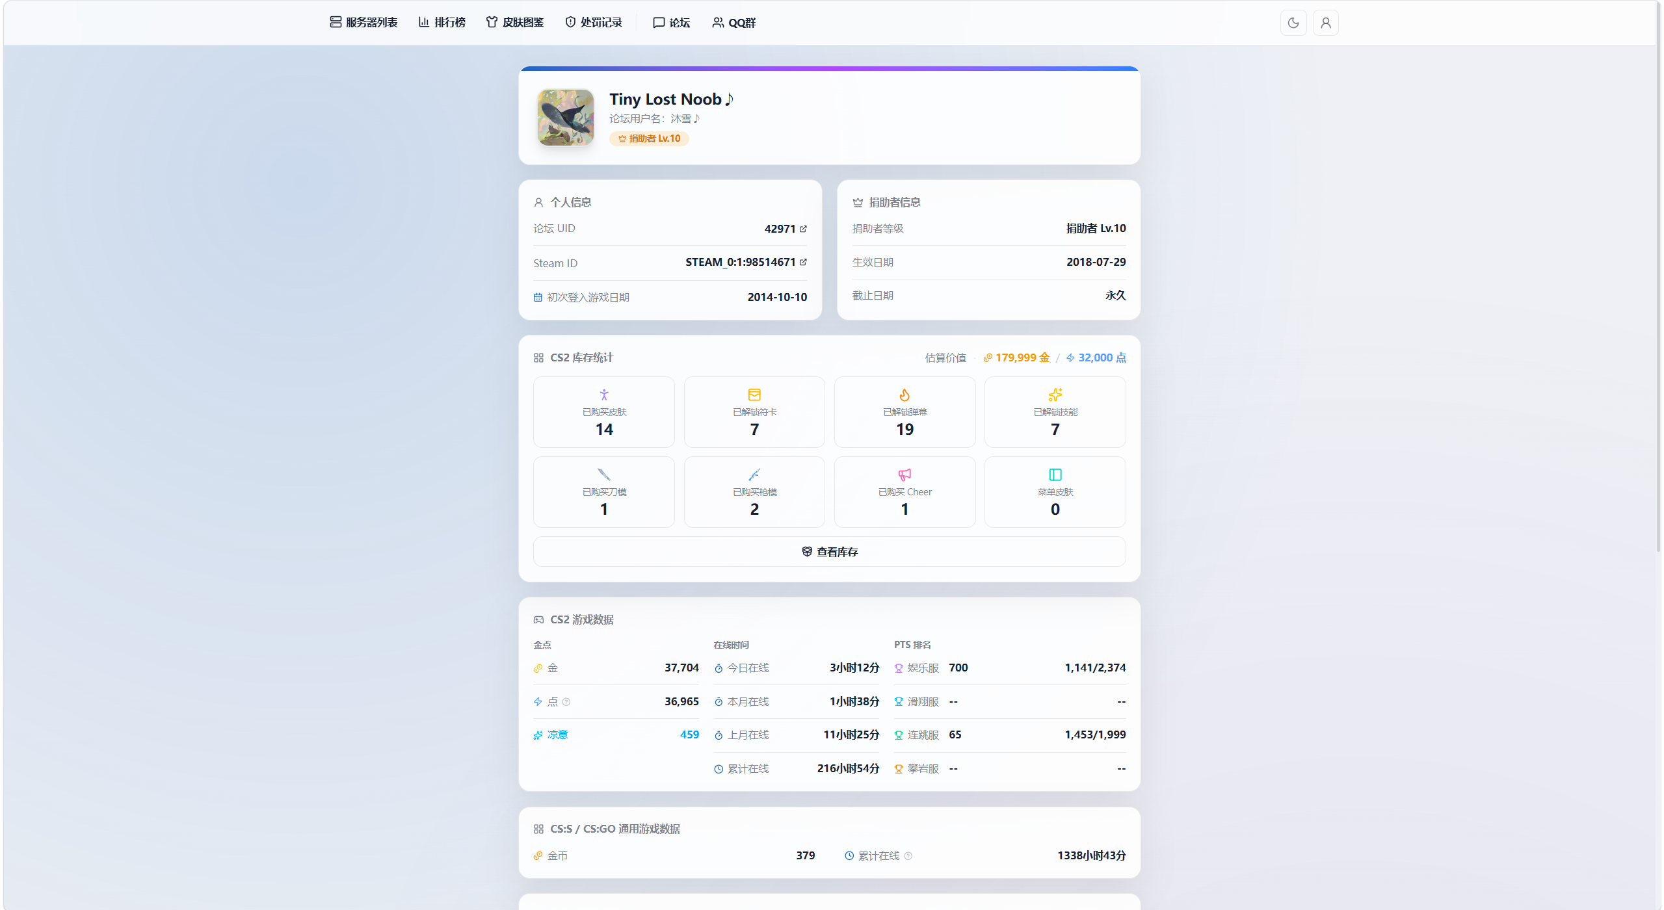Click the green trophy beside 连跳服
The image size is (1664, 910).
899,735
